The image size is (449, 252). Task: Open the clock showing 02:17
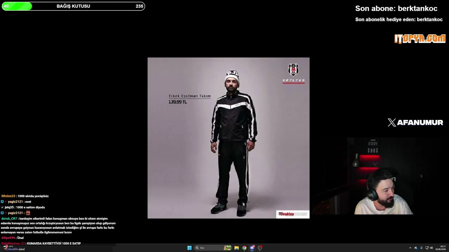click(x=441, y=248)
